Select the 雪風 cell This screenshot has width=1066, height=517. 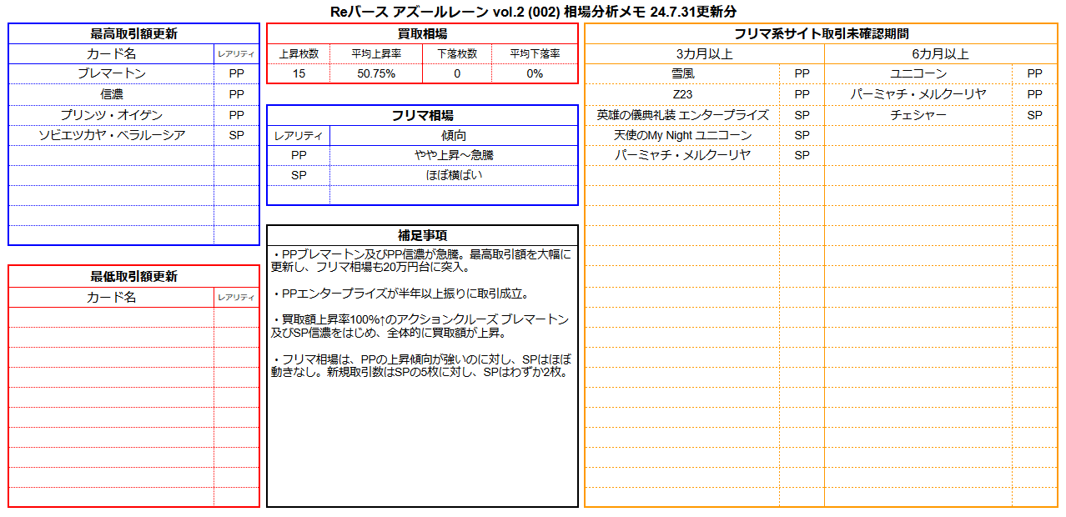click(682, 73)
